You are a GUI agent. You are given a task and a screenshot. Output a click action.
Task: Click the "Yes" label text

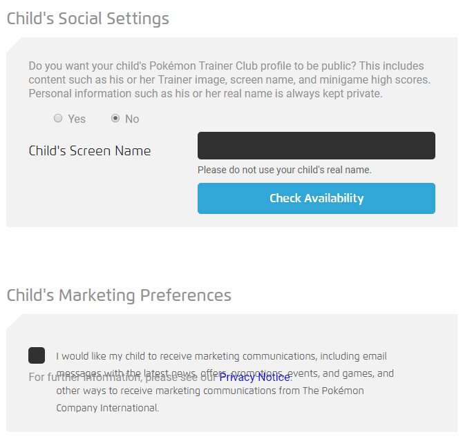coord(77,119)
